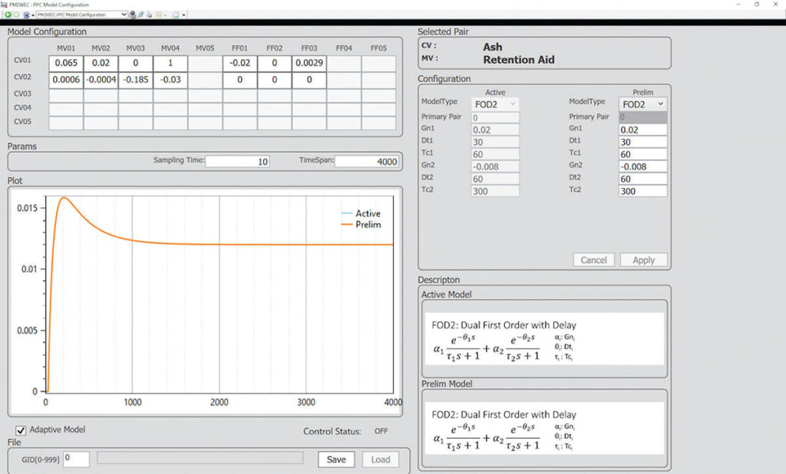Click the Cancel button in Configuration
This screenshot has height=474, width=786.
click(593, 260)
